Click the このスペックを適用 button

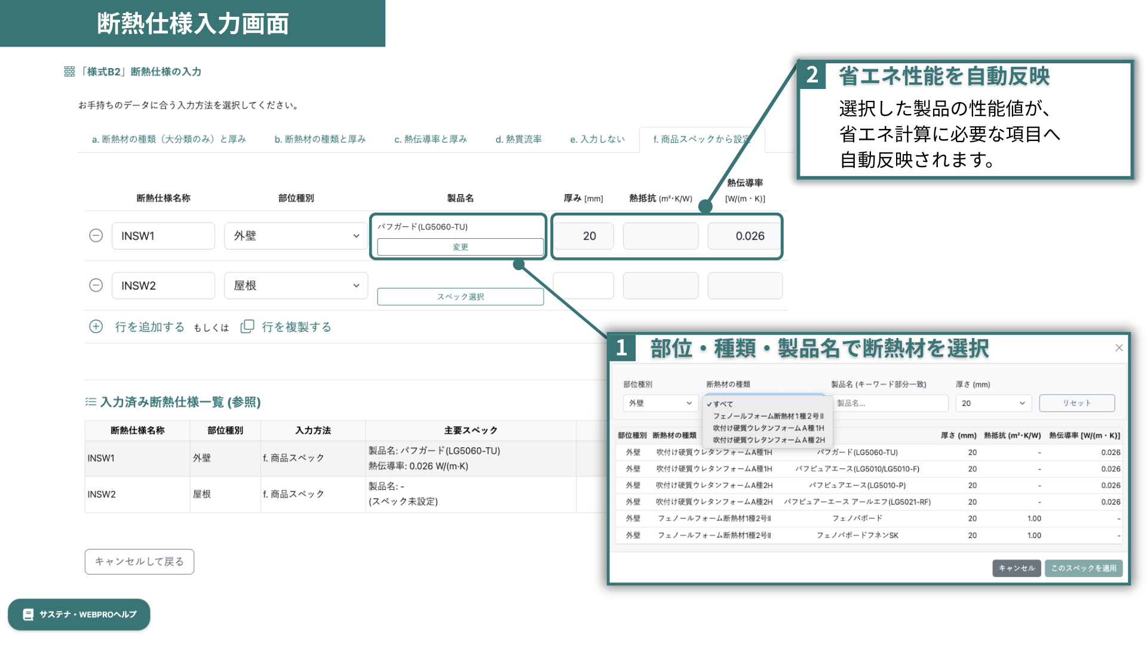pos(1083,568)
